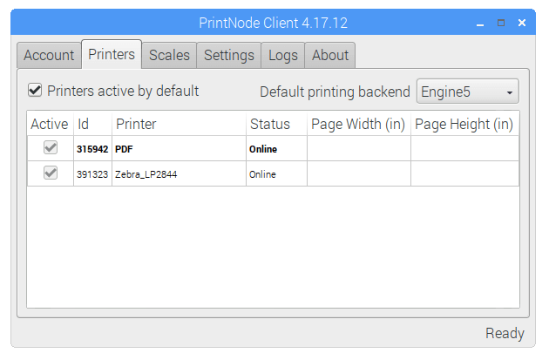Click the Engine5 dropdown arrow

510,92
